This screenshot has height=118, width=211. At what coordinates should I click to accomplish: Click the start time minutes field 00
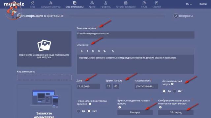pyautogui.click(x=116, y=86)
